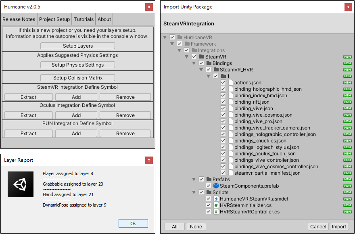Screen dimensions: 355x234
Task: Remove the PUN Integration define symbol
Action: pos(125,134)
